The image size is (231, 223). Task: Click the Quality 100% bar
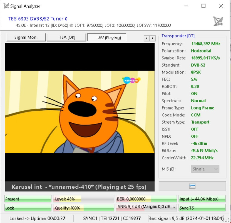tap(83, 208)
